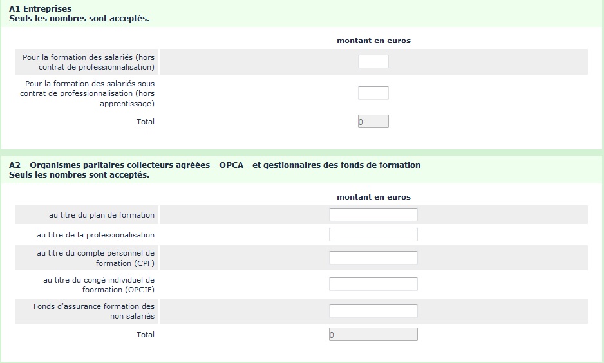The width and height of the screenshot is (604, 363).
Task: Click the congé individuel de formation (OPCIF) input
Action: [x=373, y=284]
